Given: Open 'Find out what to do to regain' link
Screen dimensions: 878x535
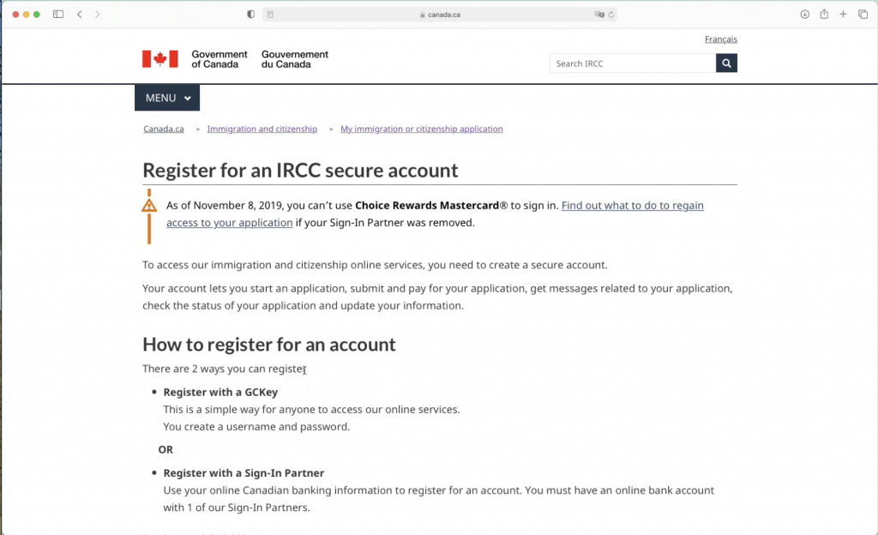Looking at the screenshot, I should pyautogui.click(x=632, y=206).
